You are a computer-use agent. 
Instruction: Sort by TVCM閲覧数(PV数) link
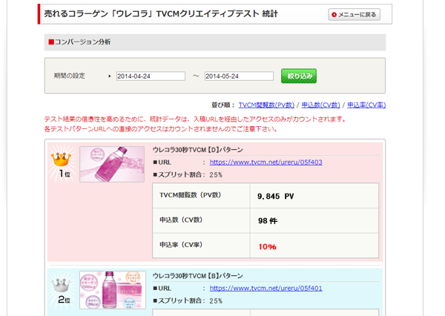point(266,105)
